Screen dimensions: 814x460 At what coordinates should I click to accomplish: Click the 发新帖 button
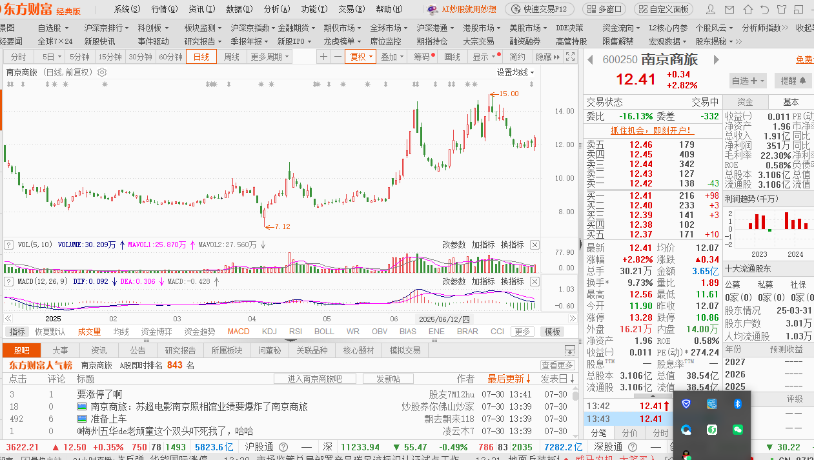388,379
